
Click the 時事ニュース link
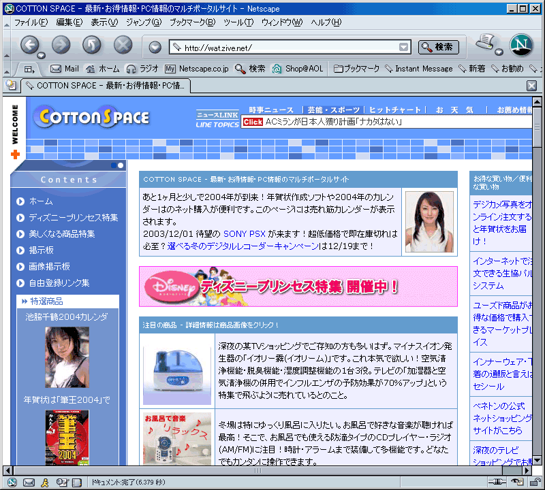pyautogui.click(x=271, y=110)
